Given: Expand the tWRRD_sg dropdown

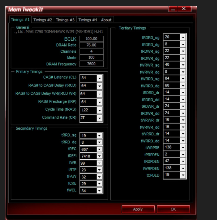Looking at the screenshot, I should tap(183, 79).
